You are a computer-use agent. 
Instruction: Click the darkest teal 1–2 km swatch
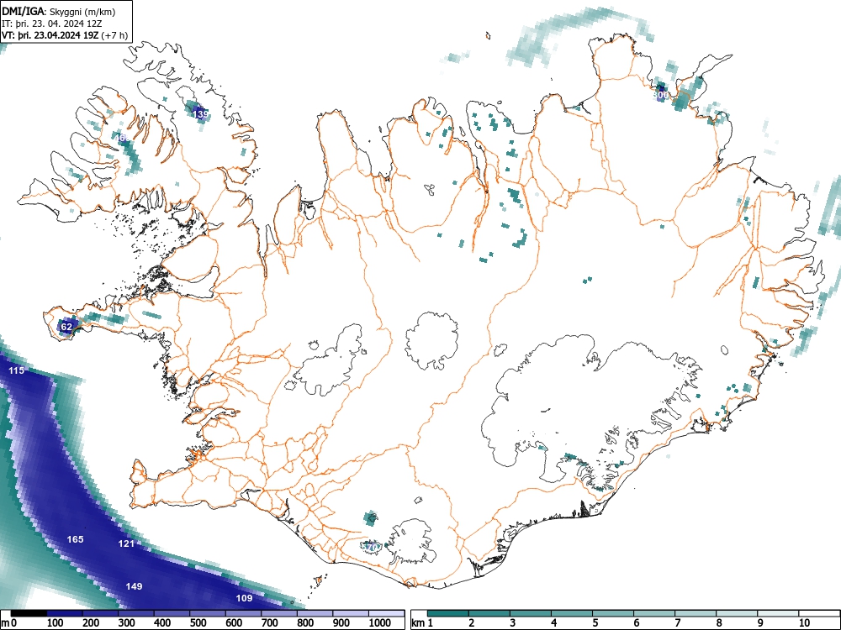point(448,613)
